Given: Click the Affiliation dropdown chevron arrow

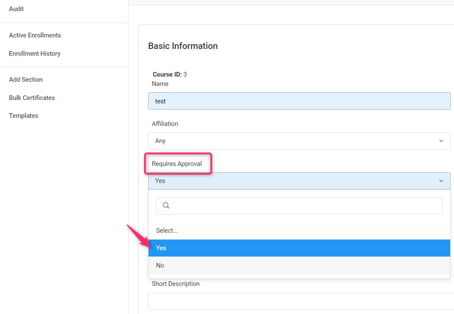Looking at the screenshot, I should [441, 141].
